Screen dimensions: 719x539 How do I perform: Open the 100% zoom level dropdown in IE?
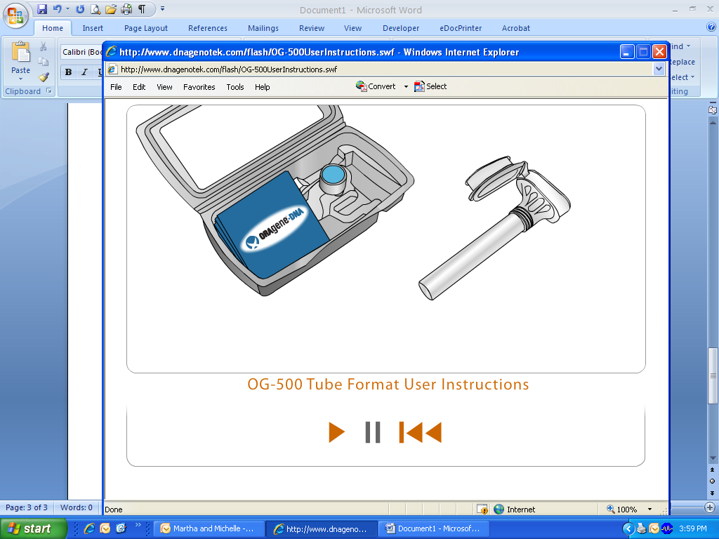(649, 510)
